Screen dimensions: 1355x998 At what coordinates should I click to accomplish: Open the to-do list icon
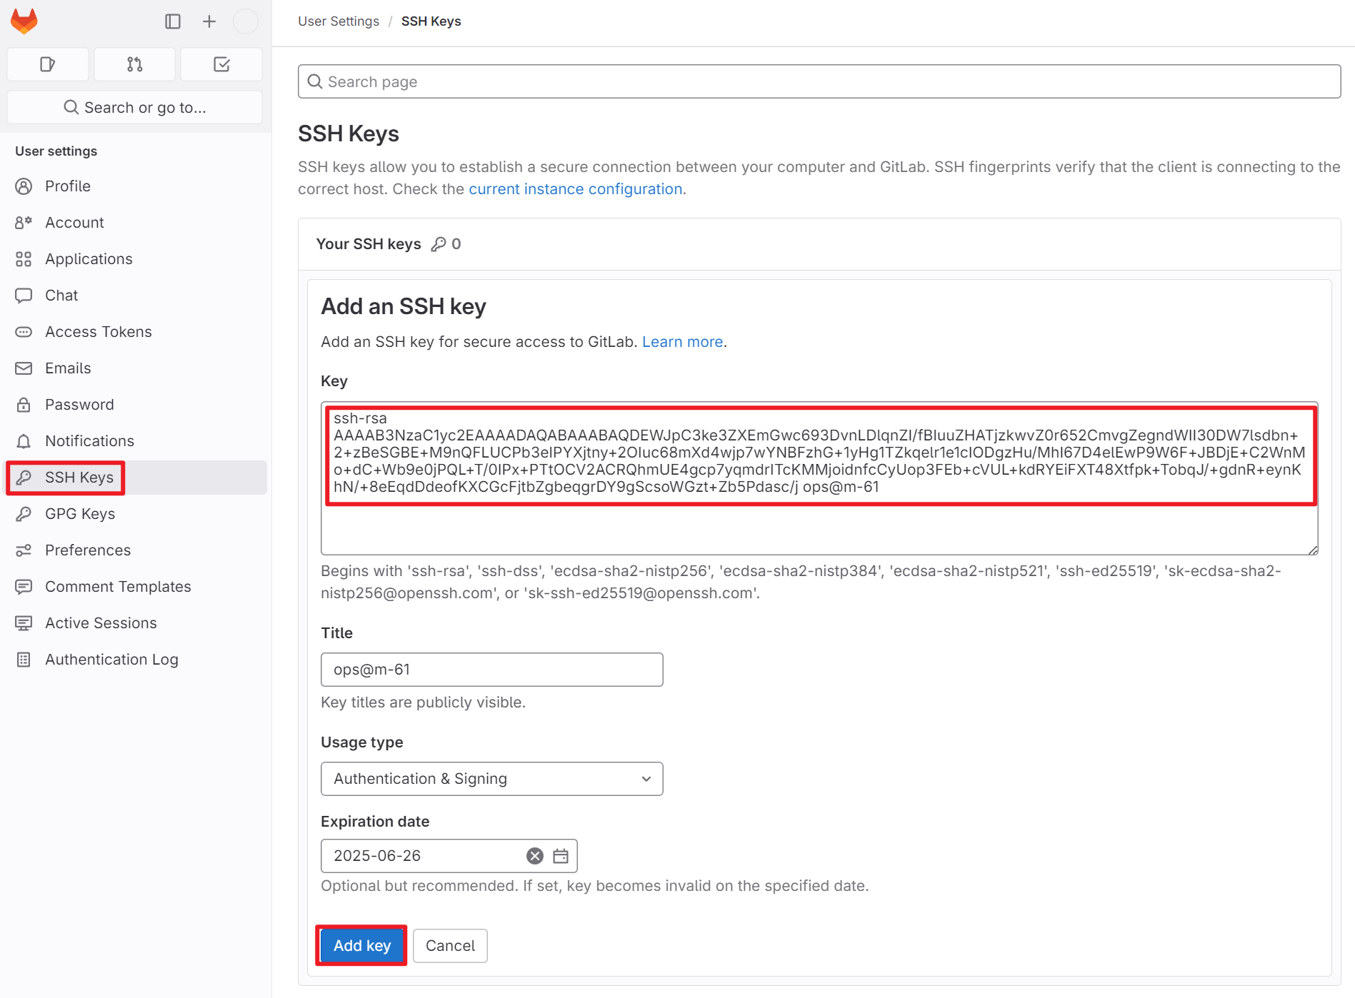pos(221,64)
